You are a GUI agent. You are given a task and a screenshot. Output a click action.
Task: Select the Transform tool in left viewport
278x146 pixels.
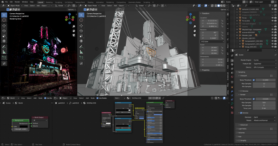coord(4,41)
